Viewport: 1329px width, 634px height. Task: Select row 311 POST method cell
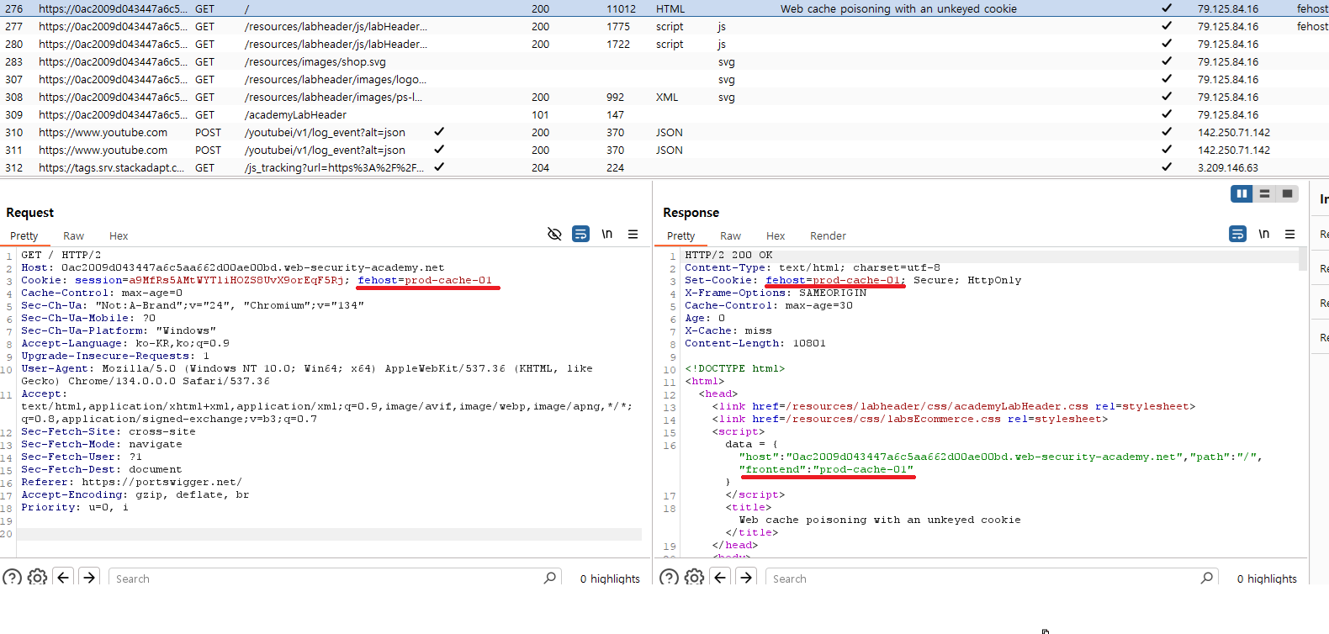[208, 150]
